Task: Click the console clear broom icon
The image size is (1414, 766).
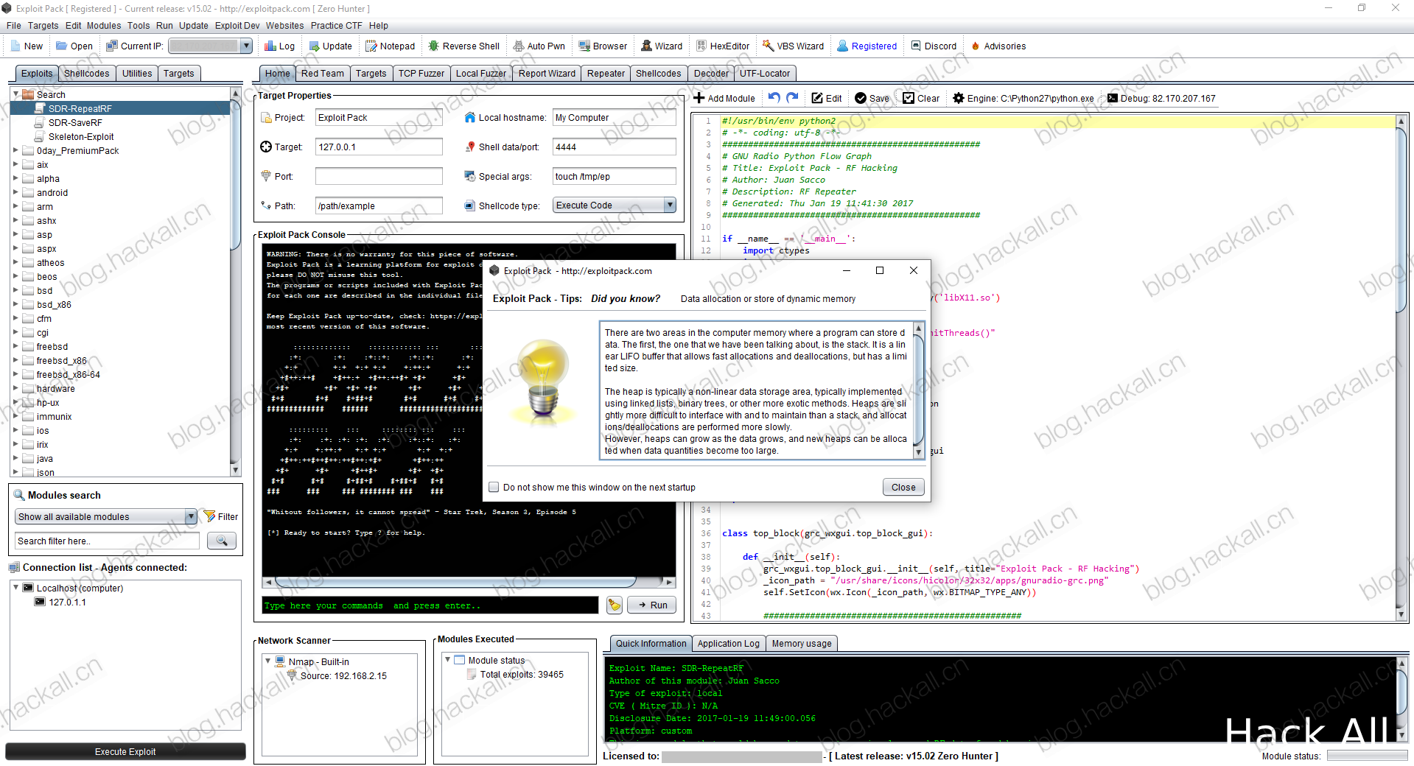Action: click(x=615, y=605)
